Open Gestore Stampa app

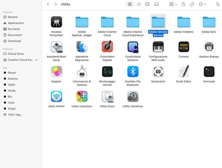coord(209,47)
